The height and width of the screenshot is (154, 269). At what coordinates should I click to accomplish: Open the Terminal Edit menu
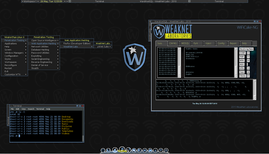(18, 109)
